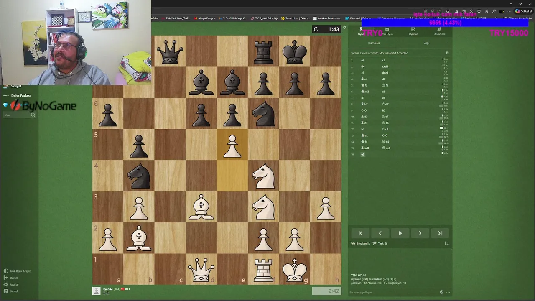Open Destek support in the sidebar
This screenshot has width=535, height=301.
11,291
